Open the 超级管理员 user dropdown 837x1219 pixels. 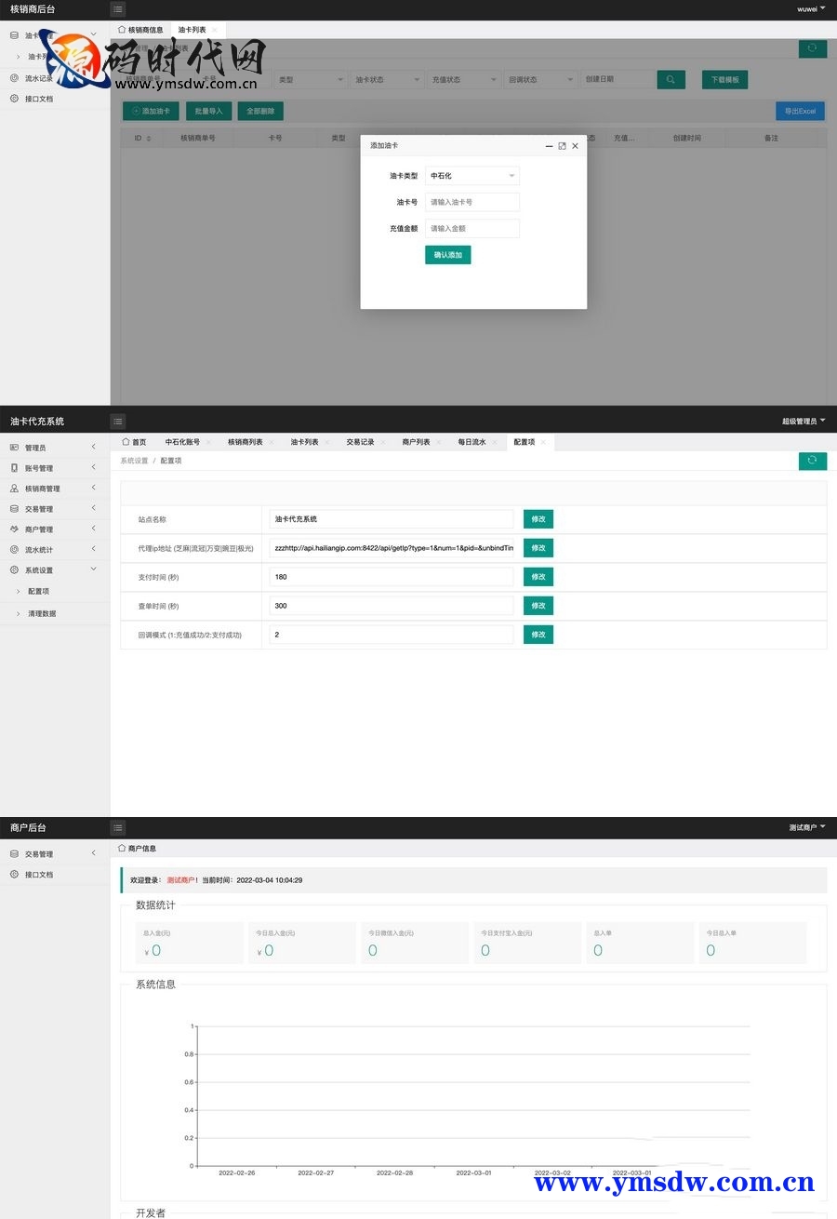[803, 422]
